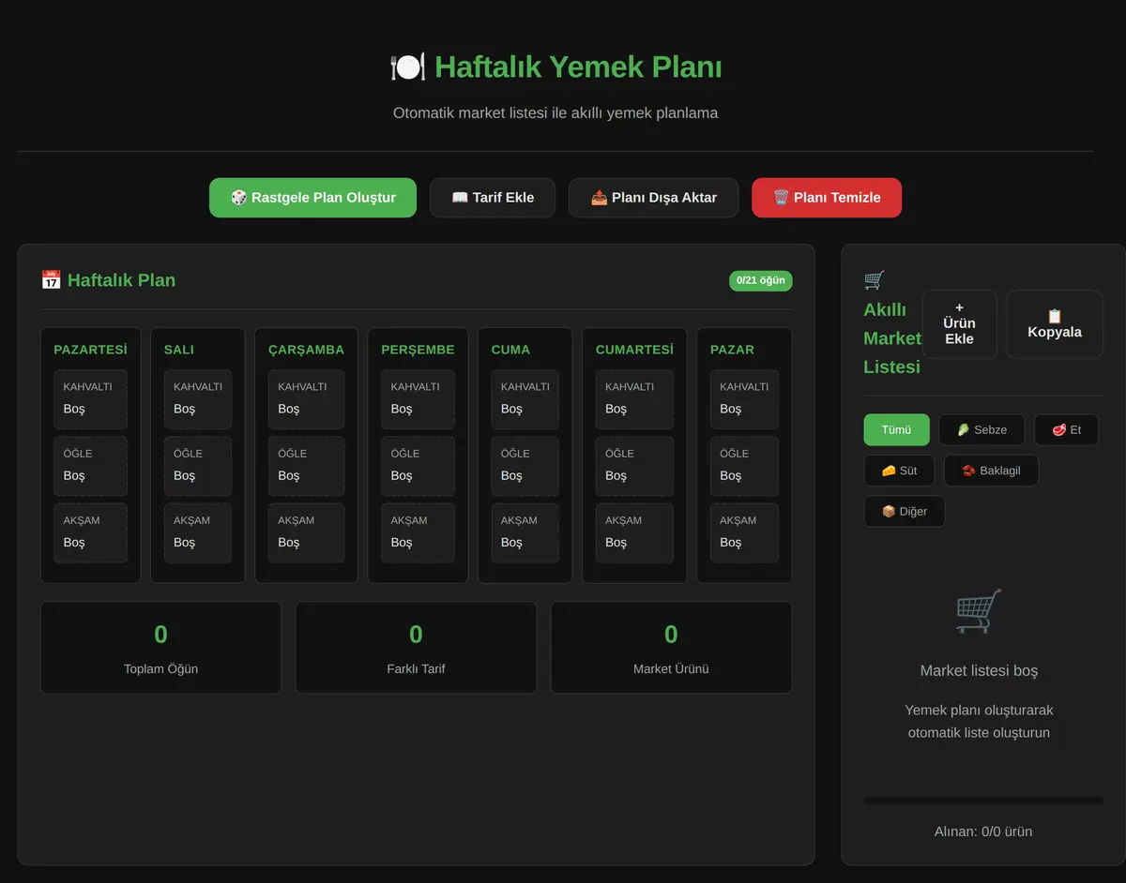Viewport: 1126px width, 883px height.
Task: Click the CUMA day header
Action: pos(510,350)
